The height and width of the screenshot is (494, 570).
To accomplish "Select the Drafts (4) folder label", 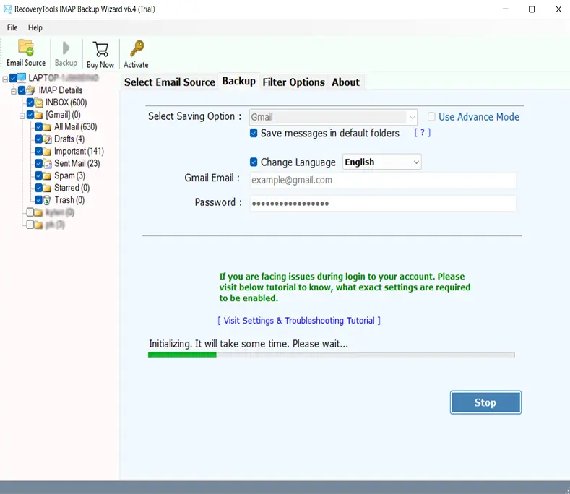I will pos(69,139).
